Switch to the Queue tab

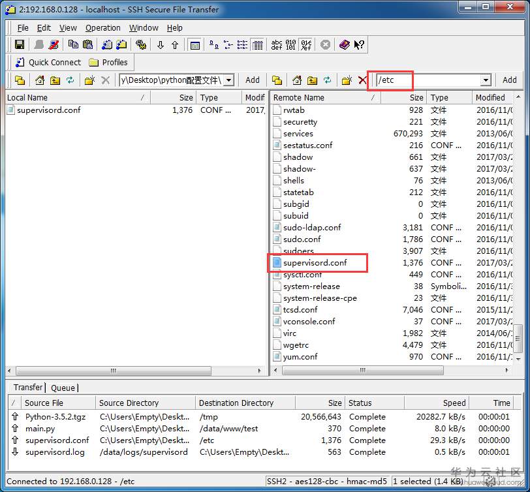pos(63,388)
